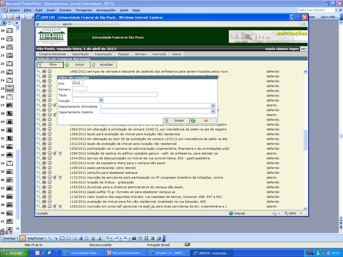Screen dimensions: 343x257
Task: Select the pointer tool in Drawing toolbar
Action: point(22,238)
